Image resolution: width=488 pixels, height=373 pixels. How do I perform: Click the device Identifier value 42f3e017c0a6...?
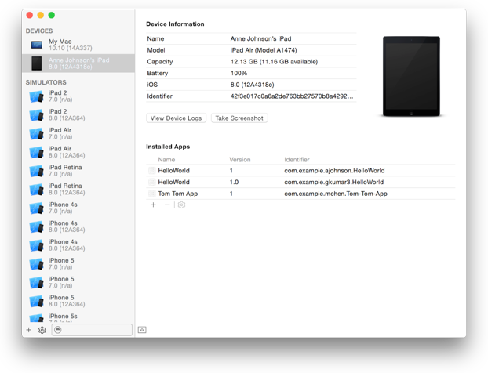click(292, 96)
